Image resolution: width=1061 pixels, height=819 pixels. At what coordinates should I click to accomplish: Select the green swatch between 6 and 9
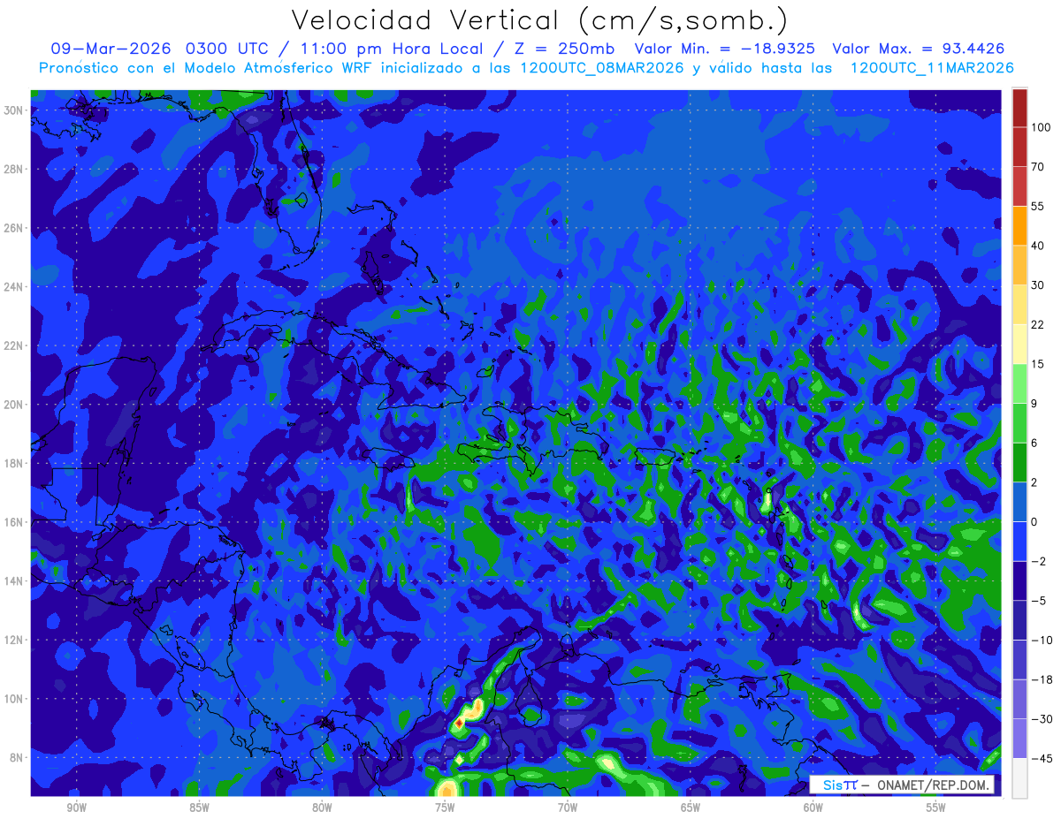[1019, 422]
